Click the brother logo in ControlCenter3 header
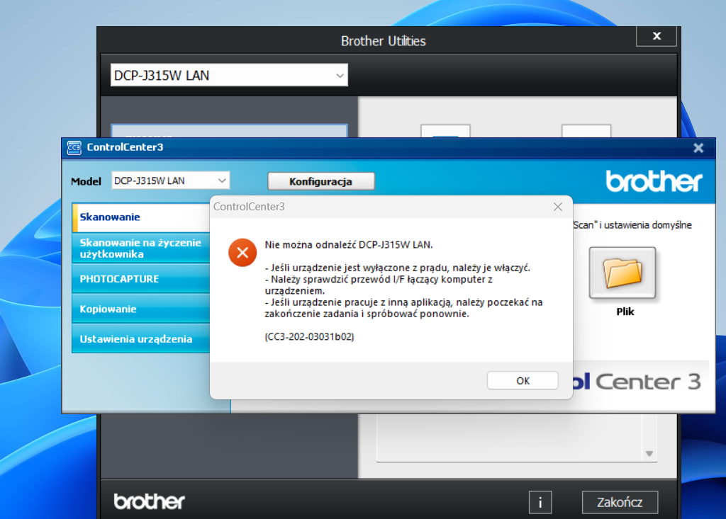 (654, 181)
